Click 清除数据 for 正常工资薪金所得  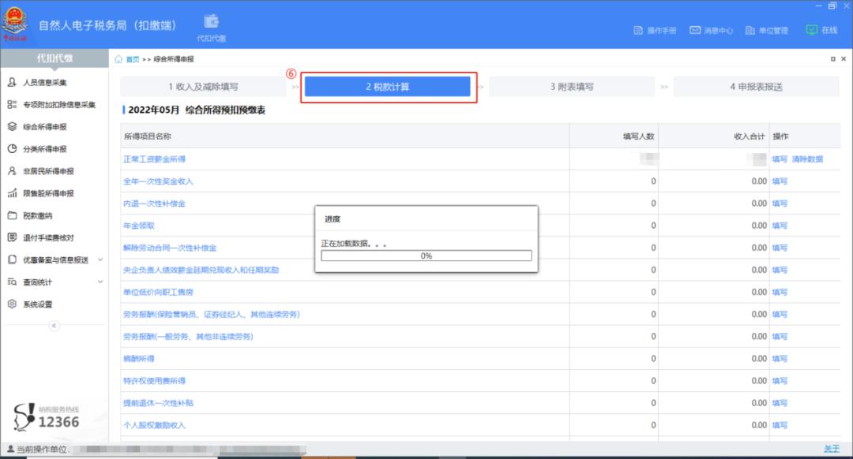point(807,159)
